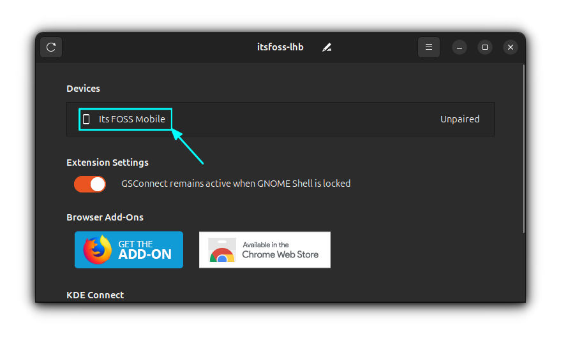Screen dimensions: 561x341
Task: Click the lock-screen setting description text
Action: 236,184
